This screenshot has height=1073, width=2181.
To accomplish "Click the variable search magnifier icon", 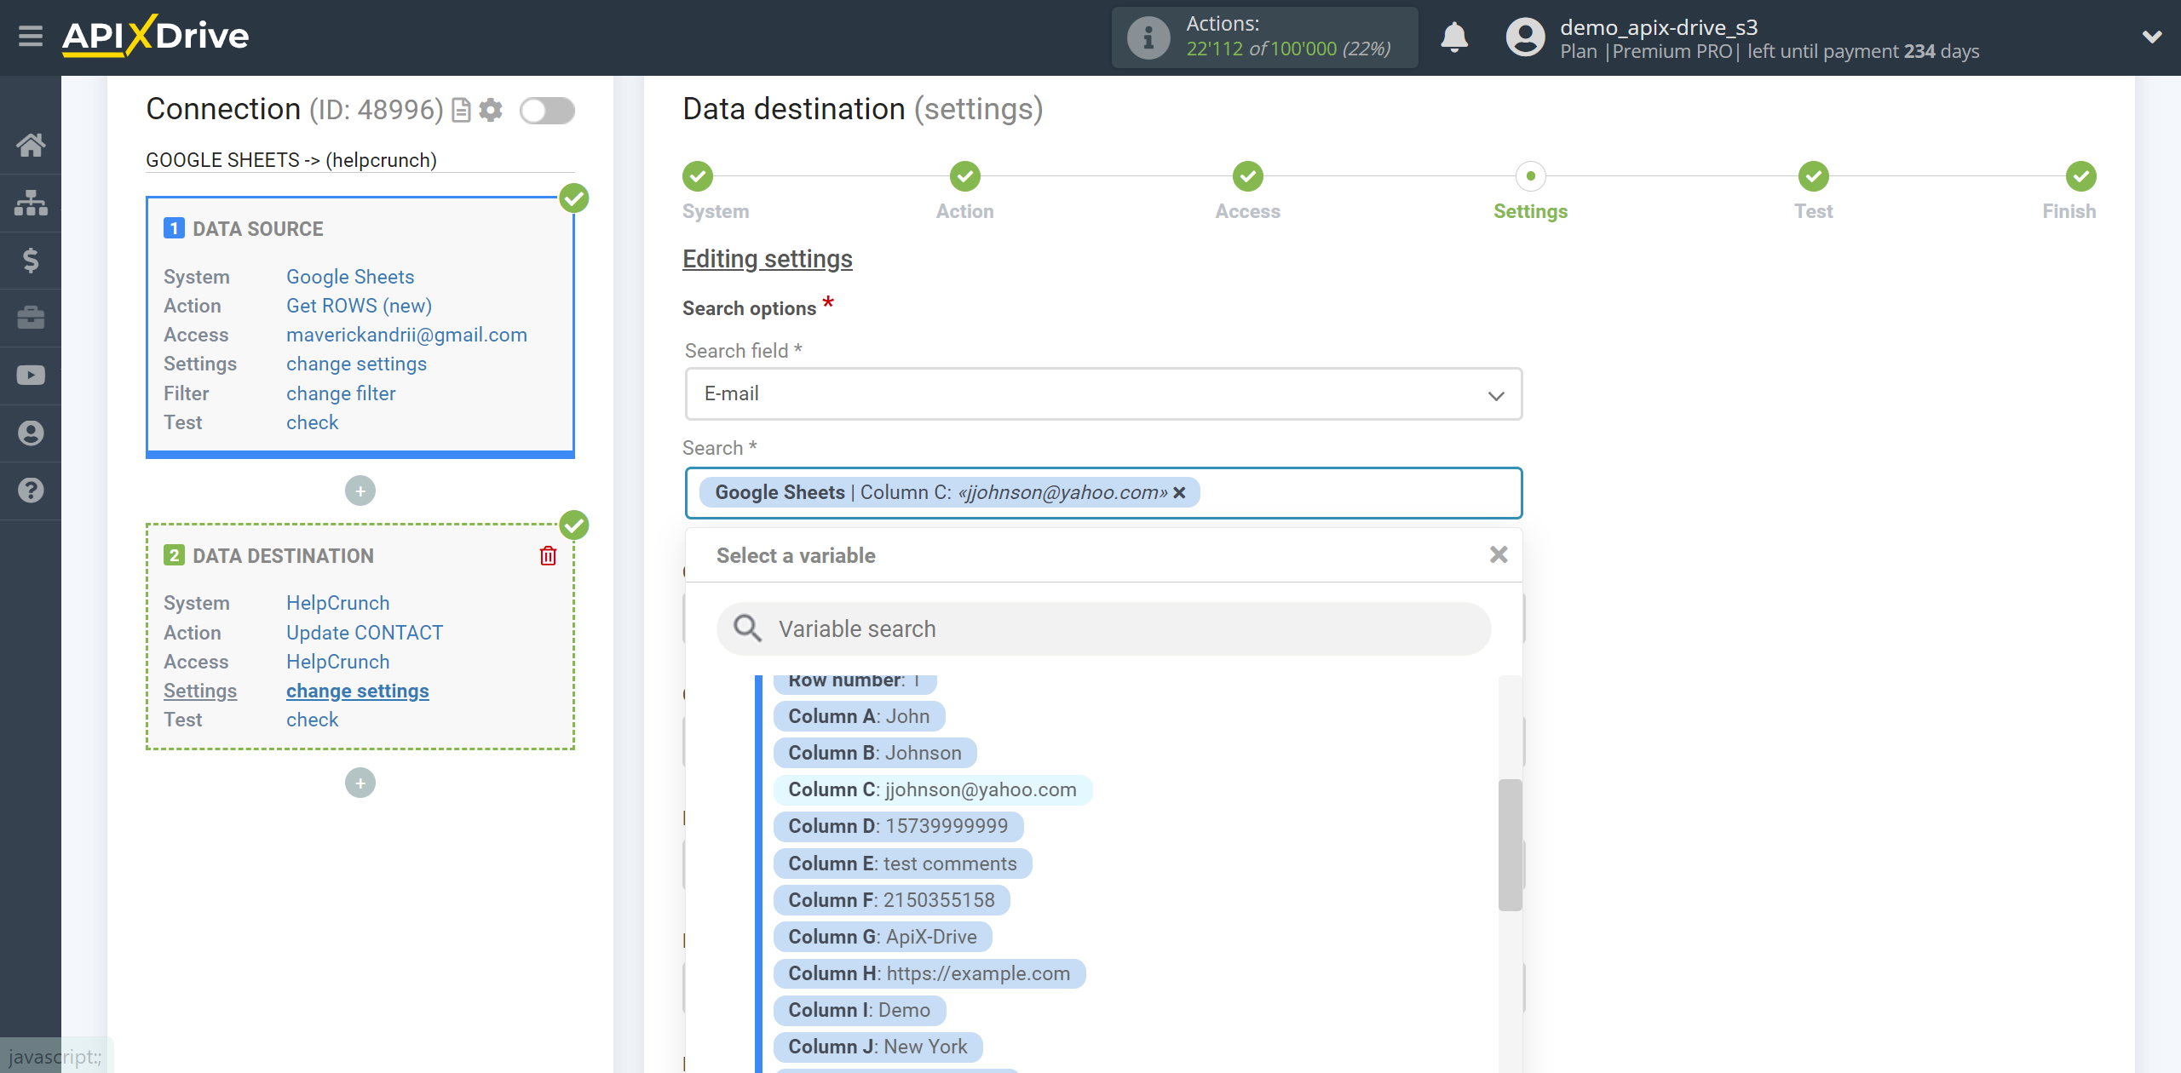I will point(747,628).
